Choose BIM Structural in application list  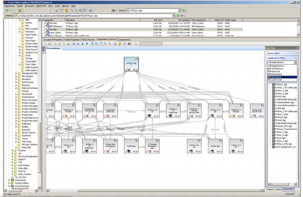click(282, 77)
